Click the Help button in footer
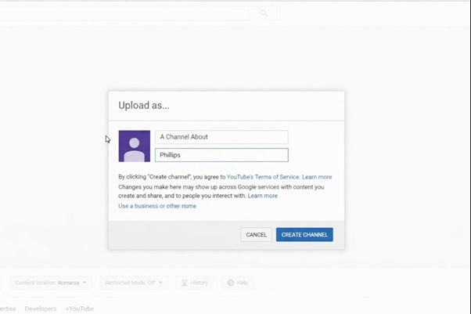Viewport: 471px width, 314px height. 238,283
